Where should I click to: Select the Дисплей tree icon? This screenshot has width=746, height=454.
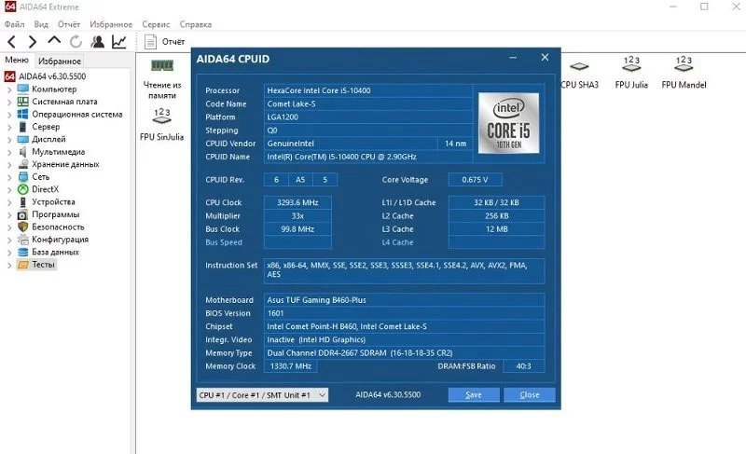coord(22,139)
